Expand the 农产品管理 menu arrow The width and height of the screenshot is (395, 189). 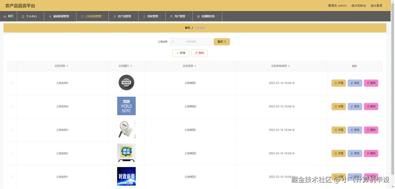pyautogui.click(x=134, y=16)
